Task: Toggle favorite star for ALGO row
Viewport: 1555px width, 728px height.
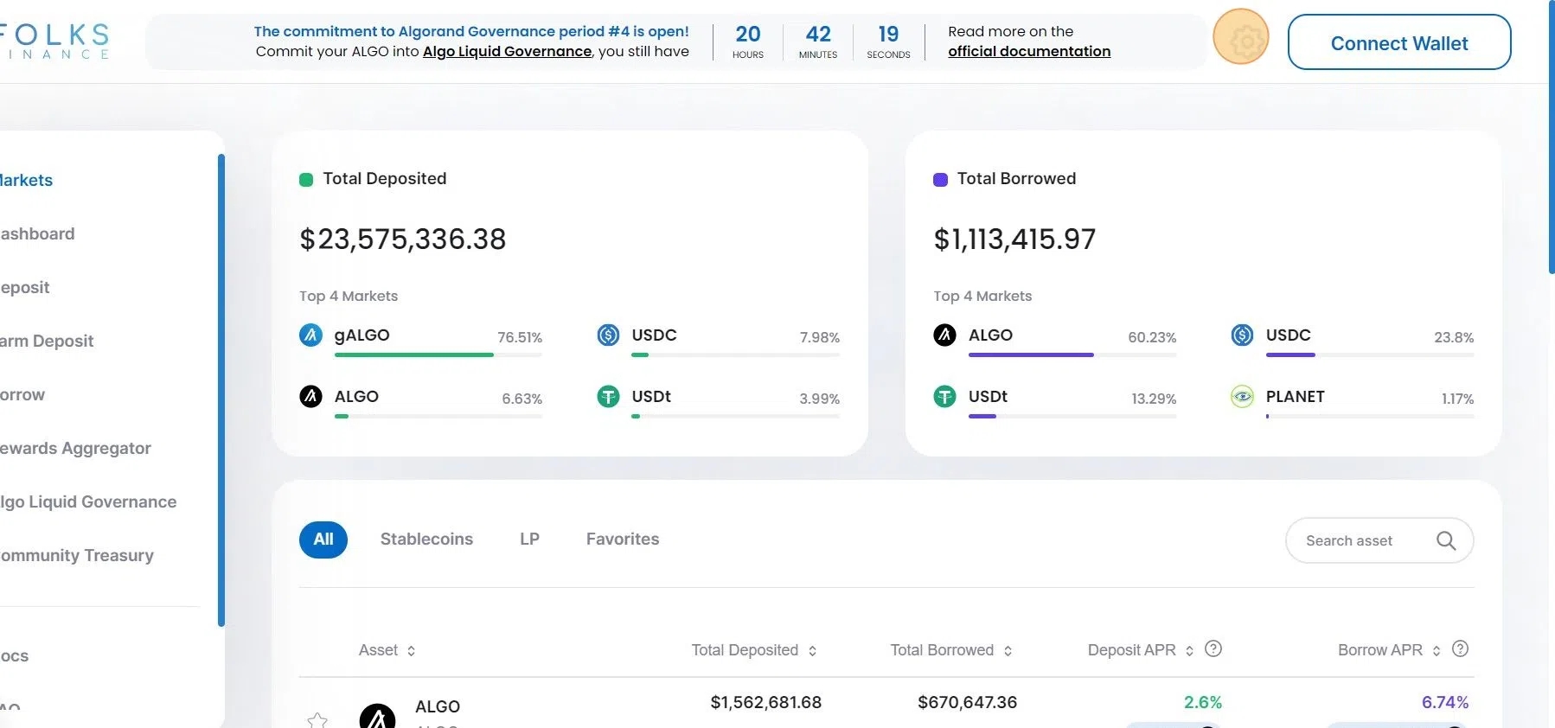Action: [317, 719]
